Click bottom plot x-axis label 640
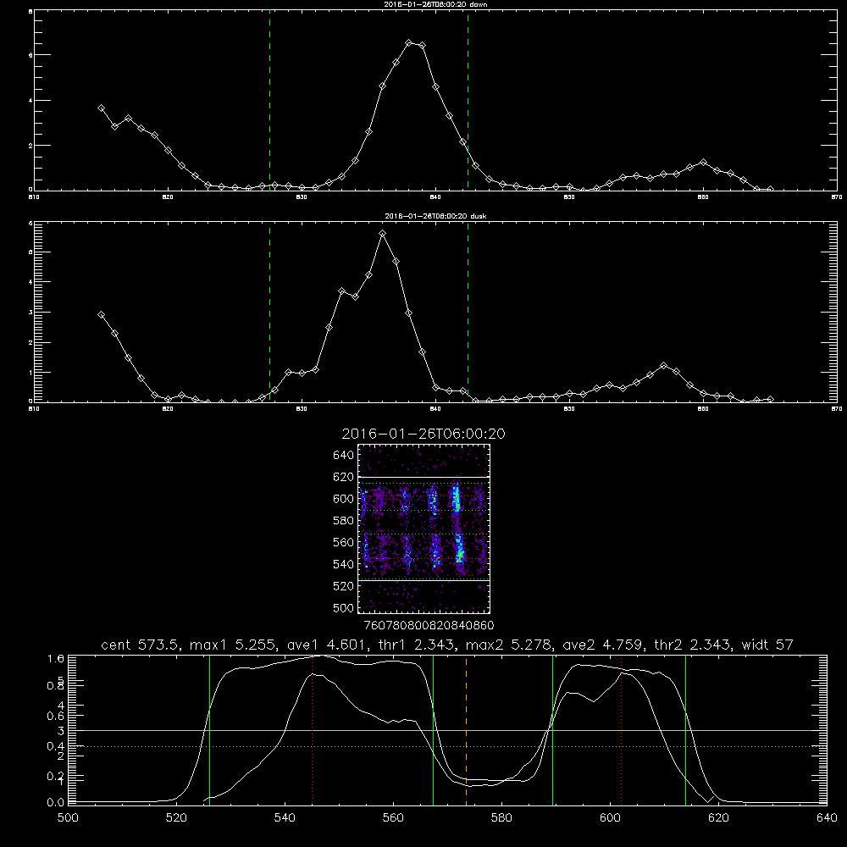This screenshot has height=847, width=847. coord(827,818)
